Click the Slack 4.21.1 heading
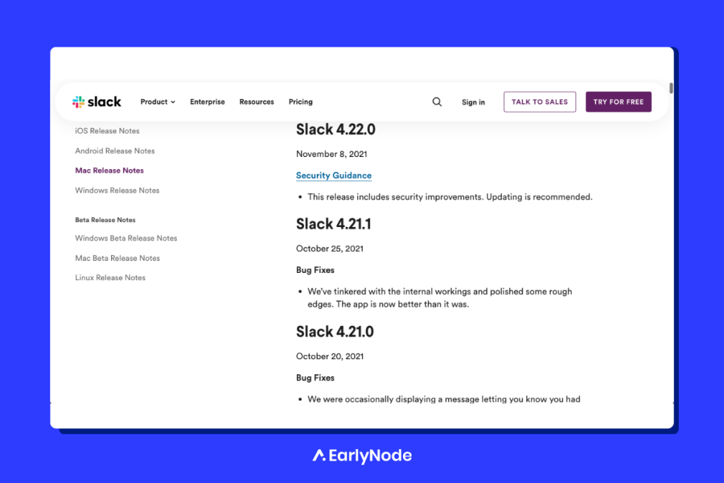Screen dimensions: 724x483 [x=334, y=224]
